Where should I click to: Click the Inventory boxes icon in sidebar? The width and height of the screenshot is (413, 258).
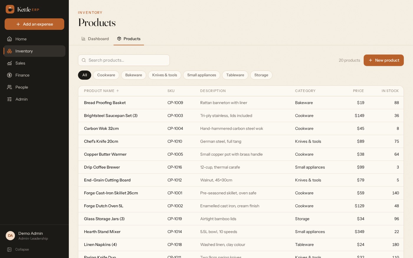9,51
